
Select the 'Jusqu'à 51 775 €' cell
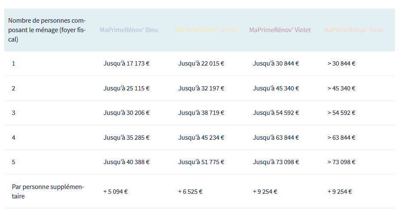(201, 162)
